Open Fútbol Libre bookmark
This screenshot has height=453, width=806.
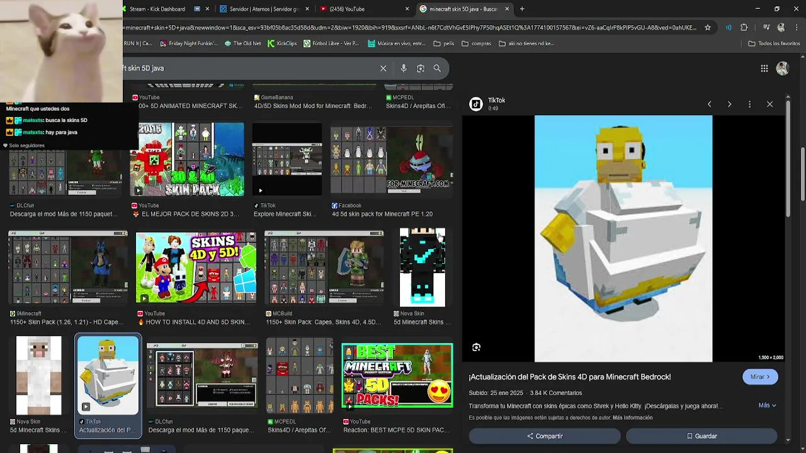click(331, 43)
